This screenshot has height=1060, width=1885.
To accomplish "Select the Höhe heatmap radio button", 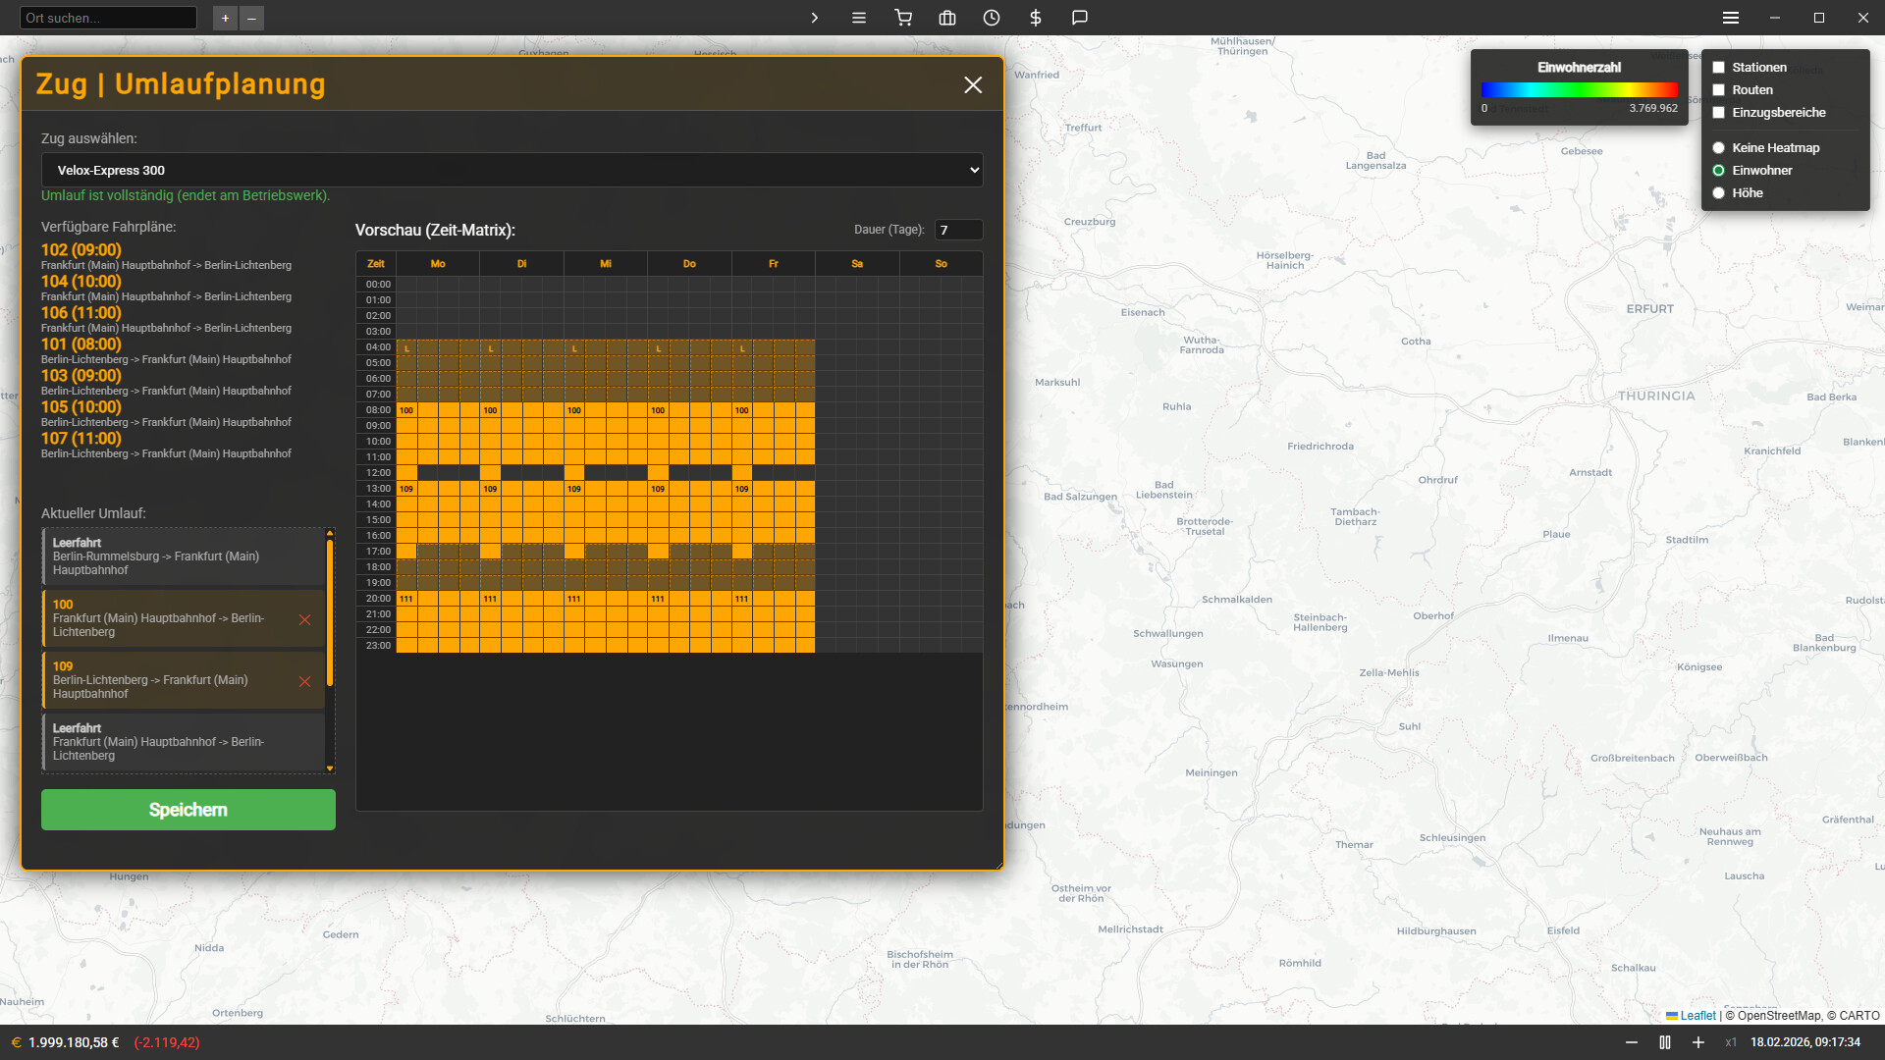I will (1719, 192).
